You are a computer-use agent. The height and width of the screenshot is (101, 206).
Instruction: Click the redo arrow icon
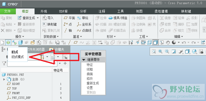(193, 42)
